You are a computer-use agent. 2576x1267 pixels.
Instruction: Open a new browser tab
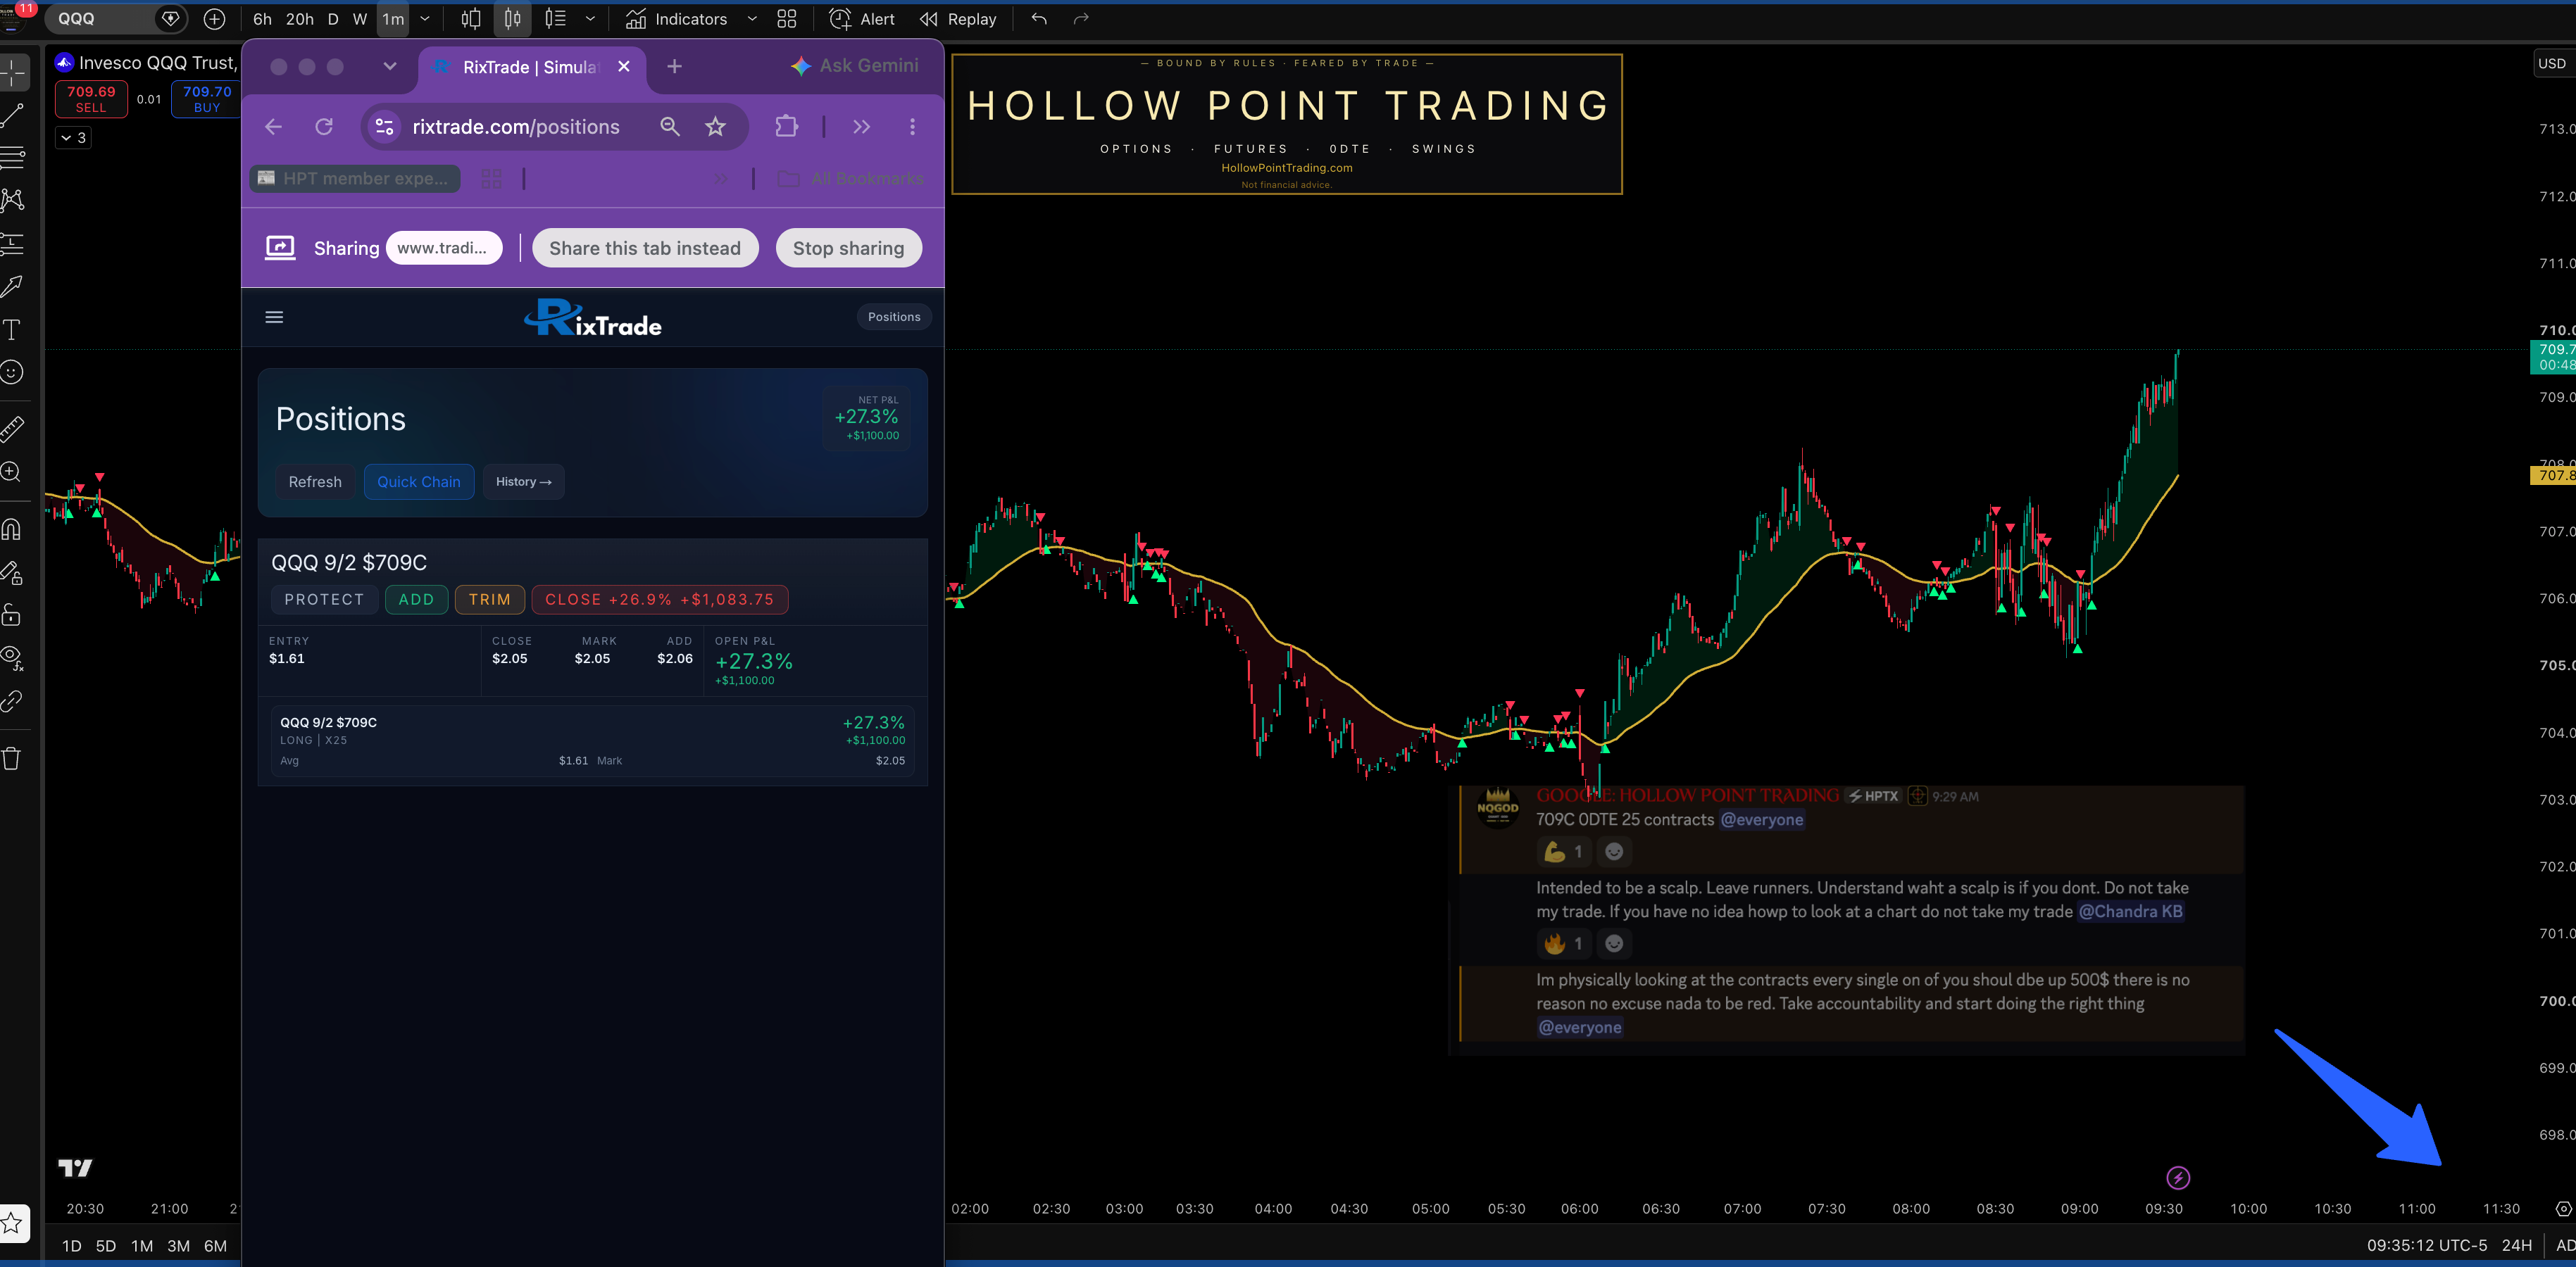coord(674,66)
